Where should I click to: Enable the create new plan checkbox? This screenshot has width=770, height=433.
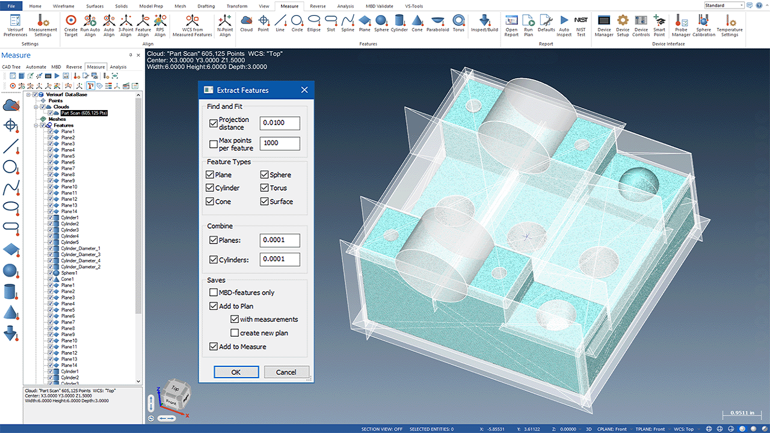click(x=235, y=333)
